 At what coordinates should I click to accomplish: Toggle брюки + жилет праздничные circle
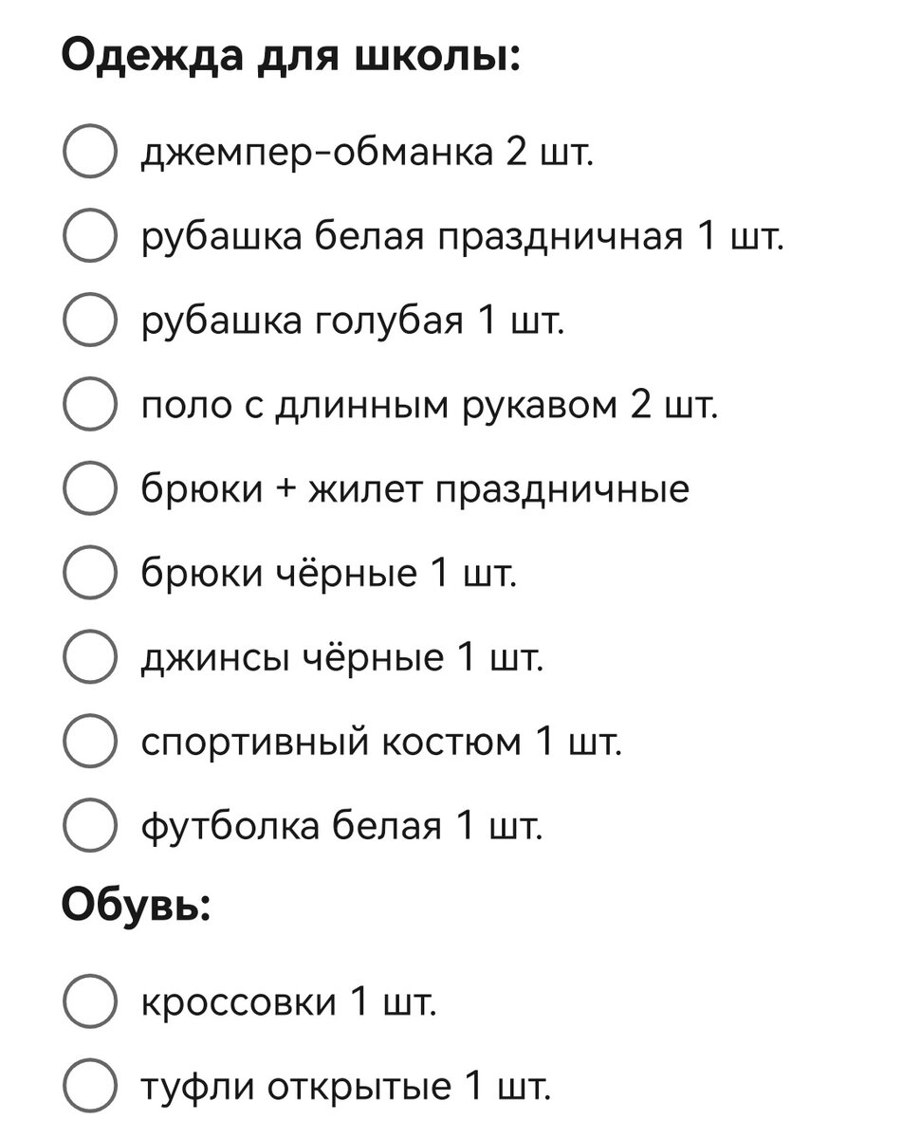(x=90, y=489)
